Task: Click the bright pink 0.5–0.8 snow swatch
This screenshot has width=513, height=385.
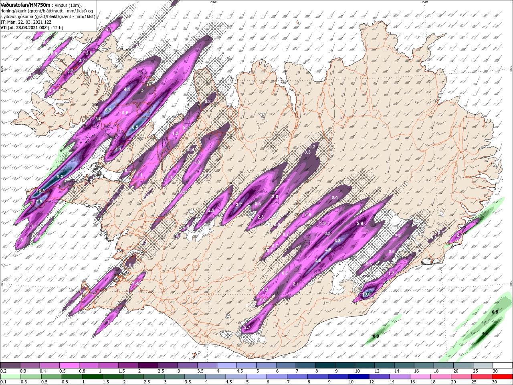Action: (69, 365)
